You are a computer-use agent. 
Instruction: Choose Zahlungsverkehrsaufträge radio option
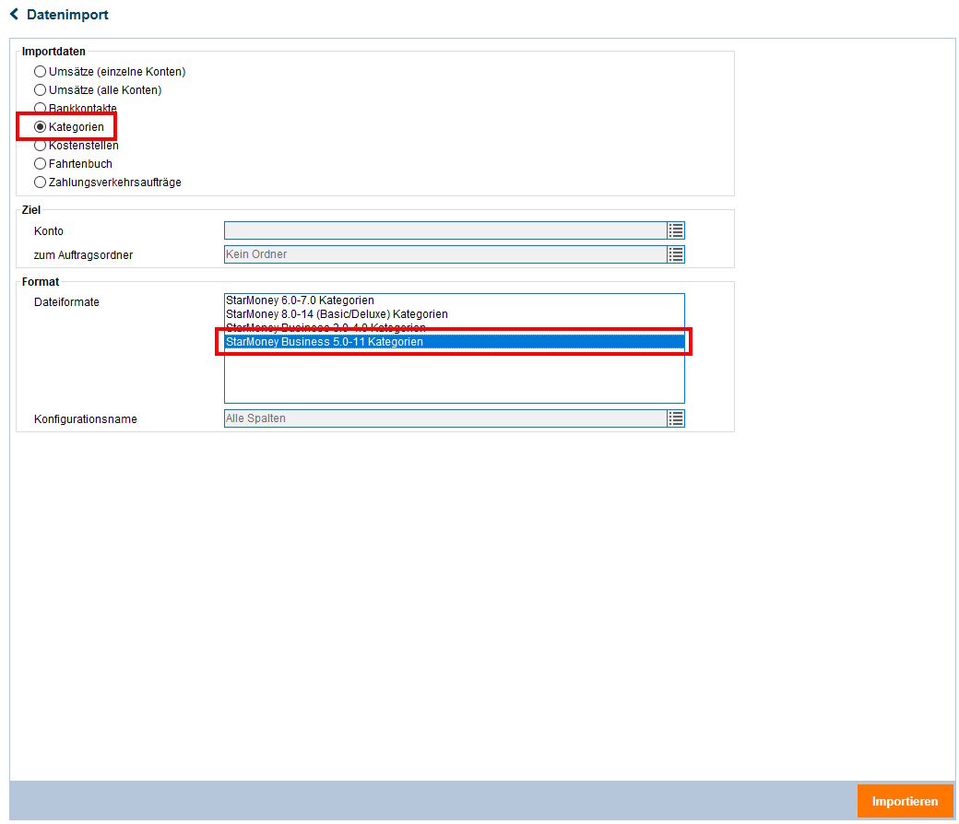pos(40,182)
